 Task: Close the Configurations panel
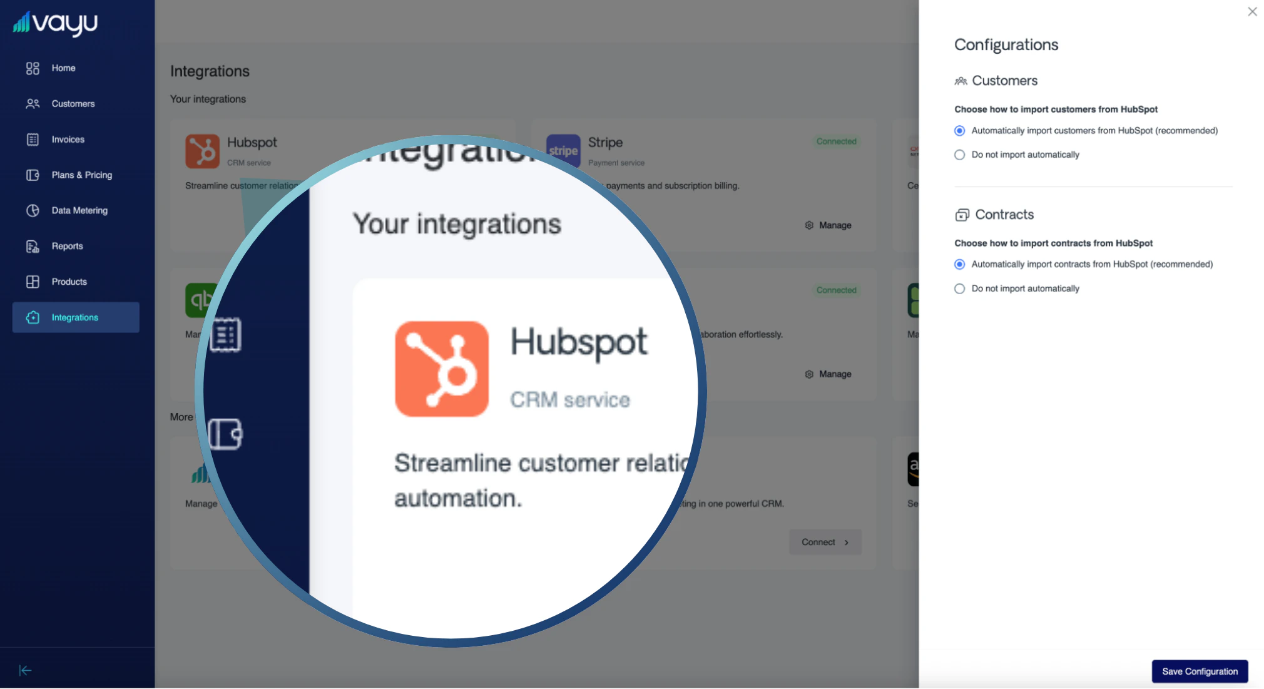pos(1252,11)
